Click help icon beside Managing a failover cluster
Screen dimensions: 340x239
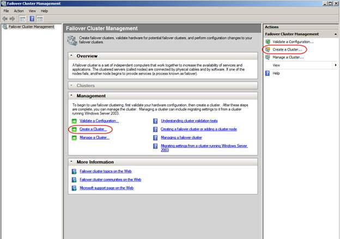click(x=155, y=137)
